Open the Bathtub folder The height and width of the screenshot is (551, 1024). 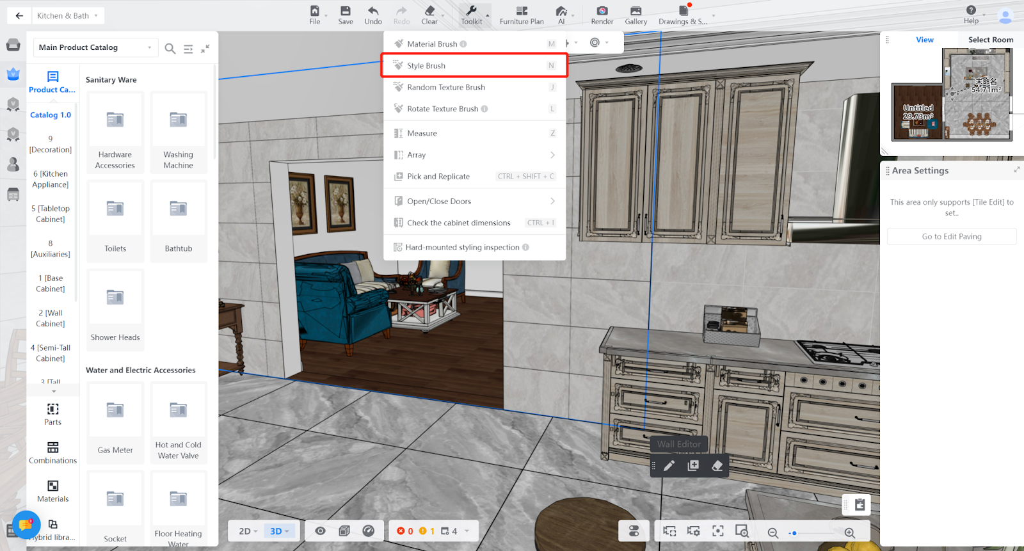(179, 221)
